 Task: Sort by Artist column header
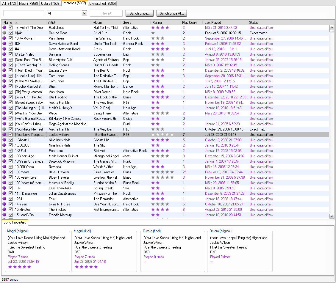68,23
